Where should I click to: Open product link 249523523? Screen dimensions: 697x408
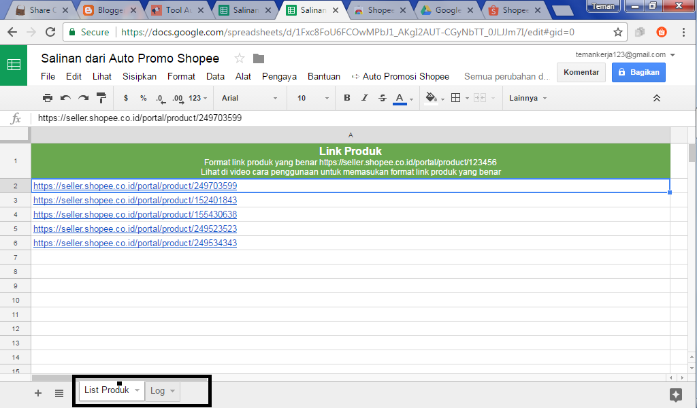135,228
